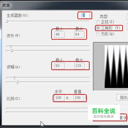128x128 pixels.
Task: Click the 随机 randomize button
Action: (x=122, y=97)
